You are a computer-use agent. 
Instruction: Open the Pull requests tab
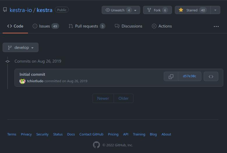(x=87, y=26)
